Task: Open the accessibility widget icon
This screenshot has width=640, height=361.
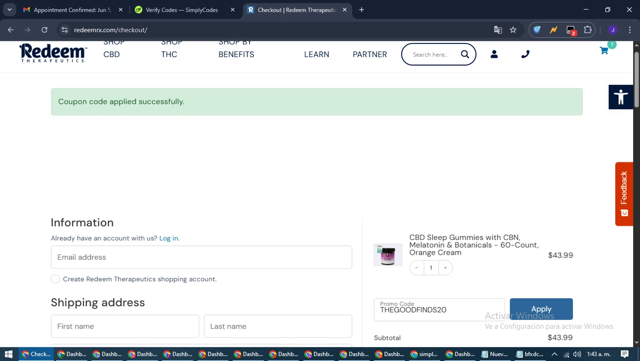Action: coord(621,97)
